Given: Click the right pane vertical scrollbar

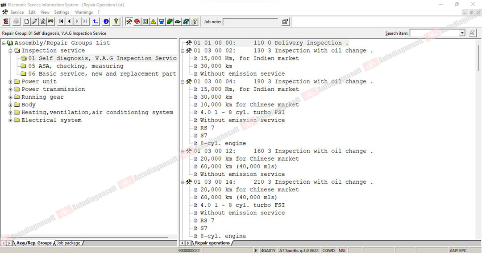Looking at the screenshot, I should (478, 58).
